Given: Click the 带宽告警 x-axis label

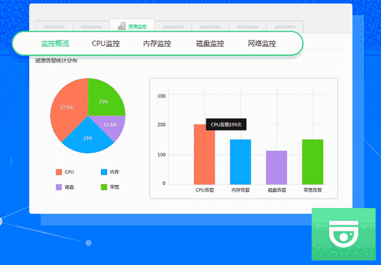Looking at the screenshot, I should click(x=312, y=190).
